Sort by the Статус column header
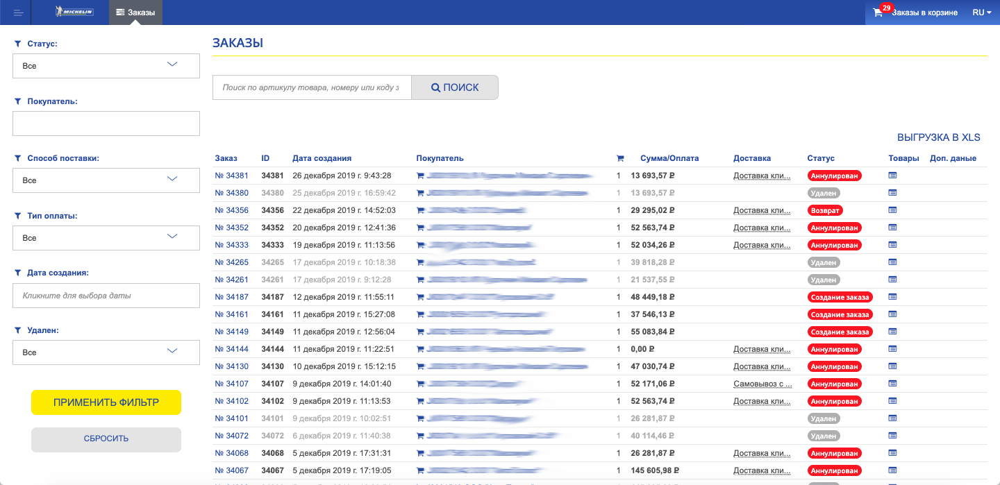1000x485 pixels. tap(821, 158)
